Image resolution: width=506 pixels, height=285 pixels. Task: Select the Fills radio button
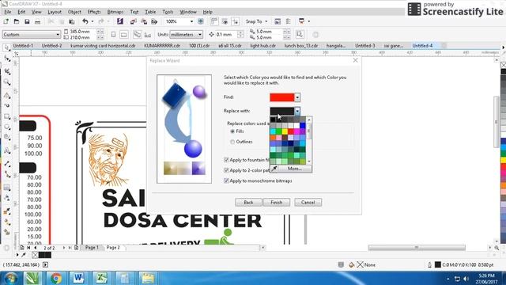[232, 131]
